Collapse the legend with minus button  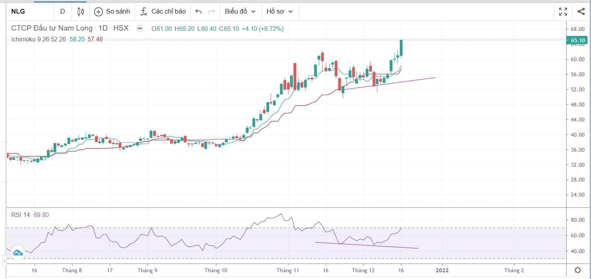coord(140,29)
